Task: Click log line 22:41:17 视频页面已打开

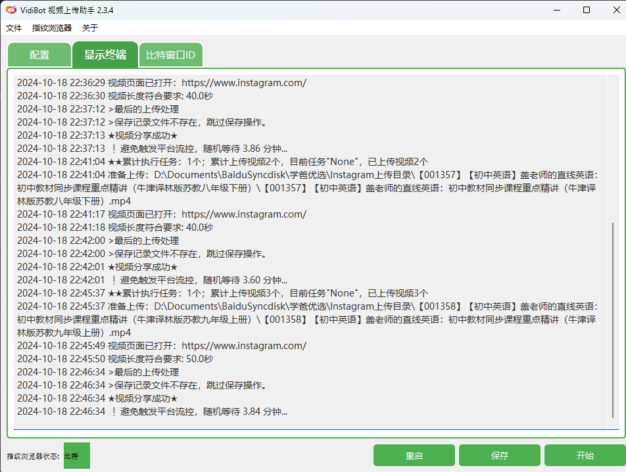Action: (x=162, y=214)
